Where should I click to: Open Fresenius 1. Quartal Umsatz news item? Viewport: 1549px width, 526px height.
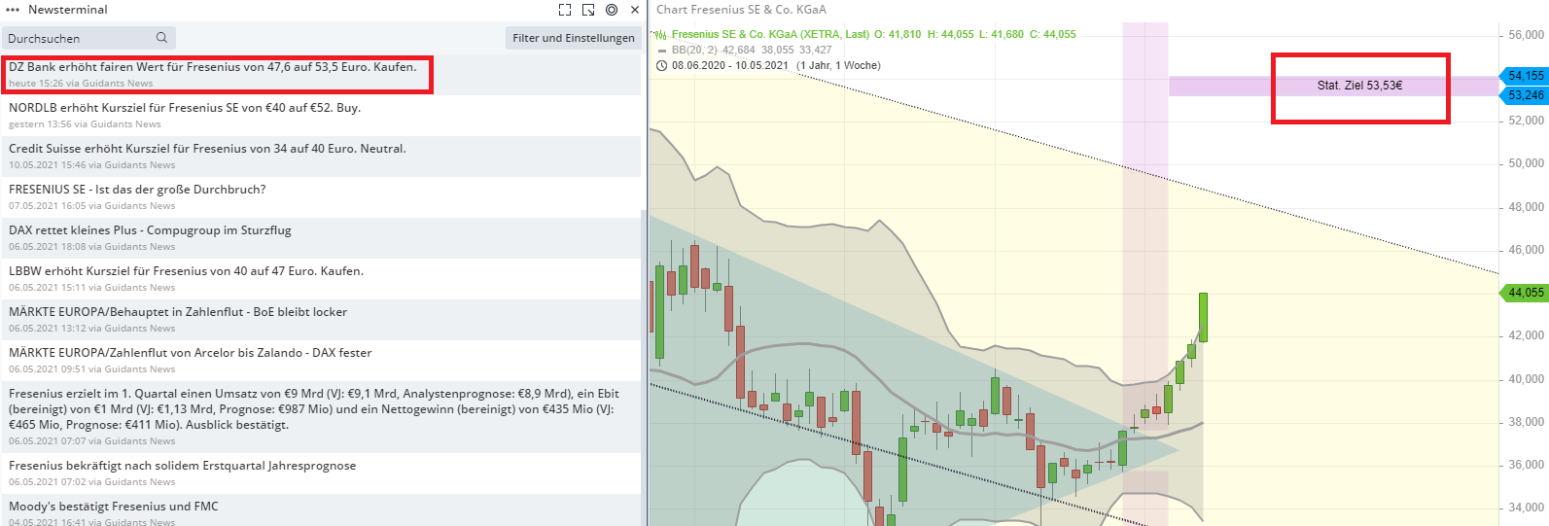(321, 417)
